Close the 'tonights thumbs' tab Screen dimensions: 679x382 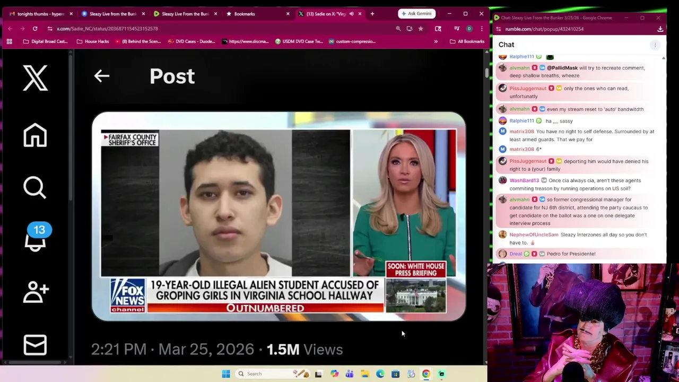pyautogui.click(x=71, y=14)
